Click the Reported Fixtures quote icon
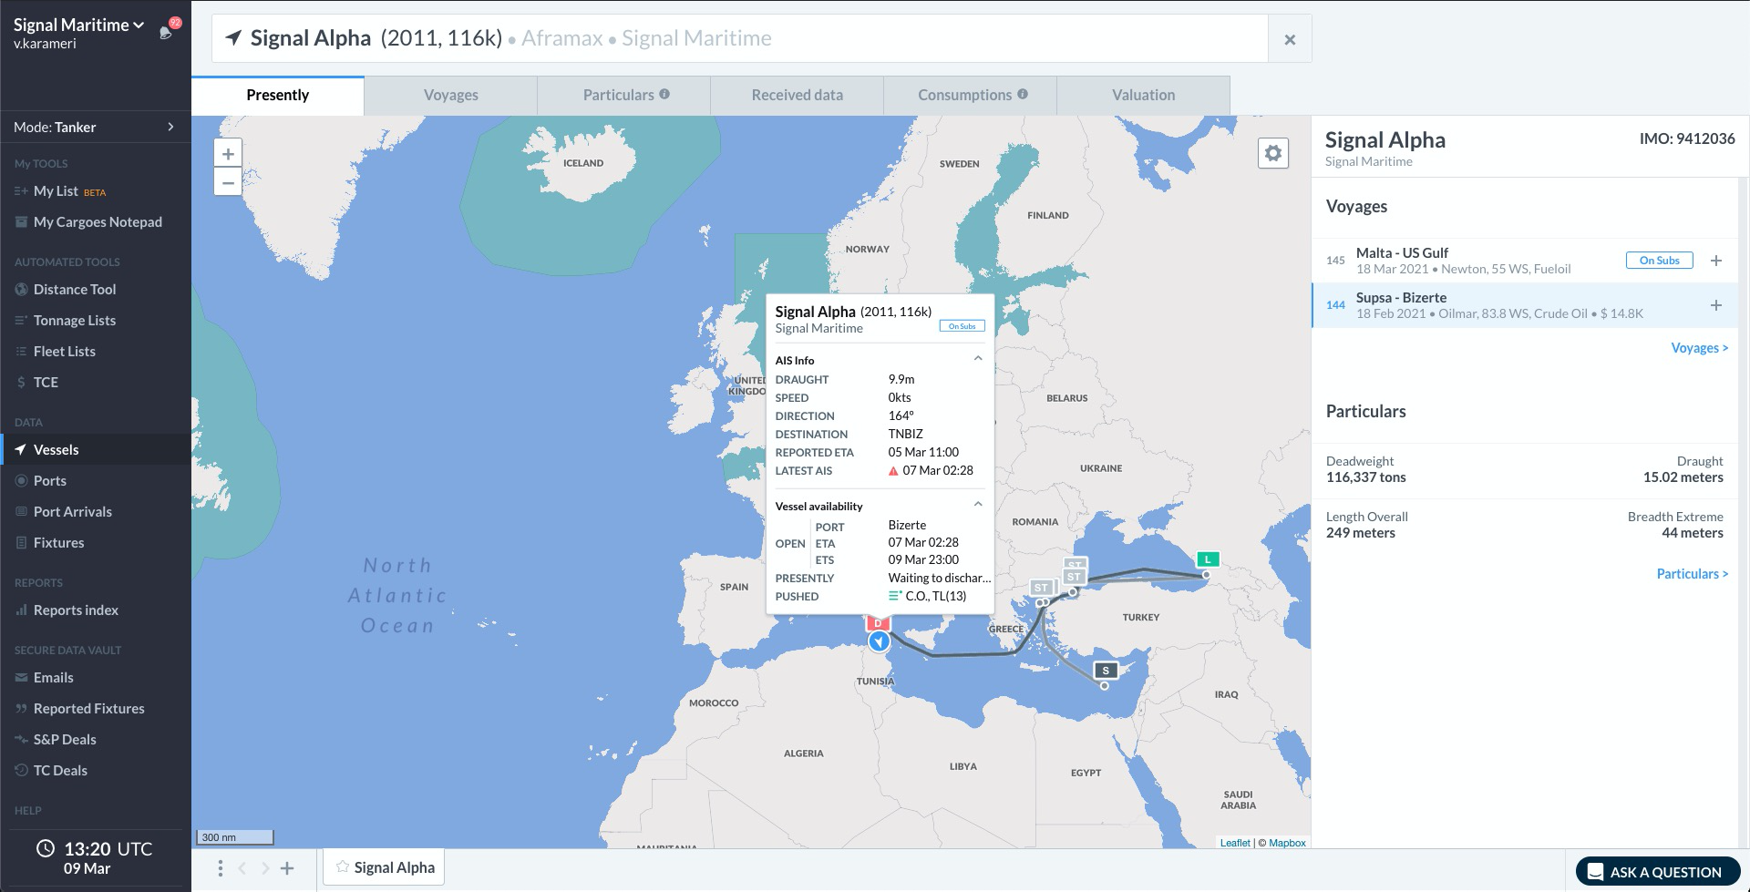The height and width of the screenshot is (892, 1750). pos(21,709)
